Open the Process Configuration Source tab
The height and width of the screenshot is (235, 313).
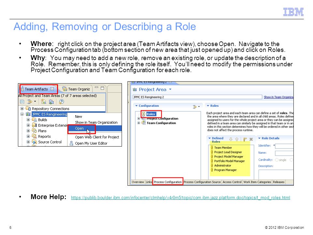click(x=202, y=182)
